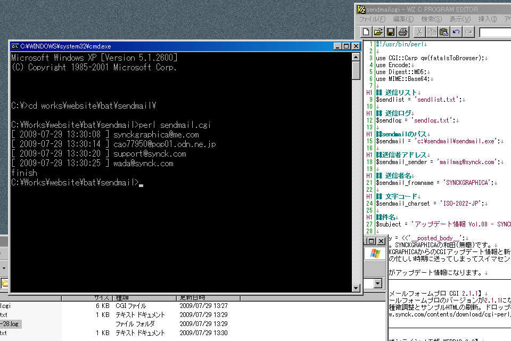
Task: Click the 送信者アドレス heading in editor
Action: 403,155
